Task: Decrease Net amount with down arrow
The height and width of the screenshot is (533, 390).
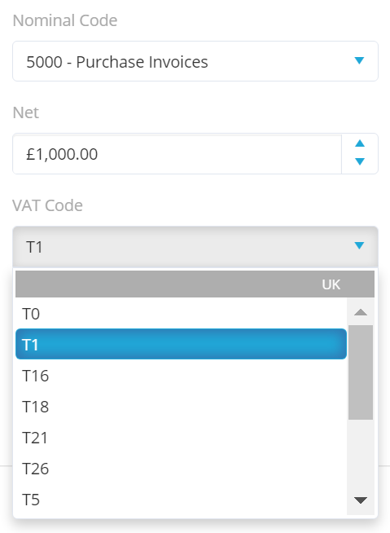Action: (360, 161)
